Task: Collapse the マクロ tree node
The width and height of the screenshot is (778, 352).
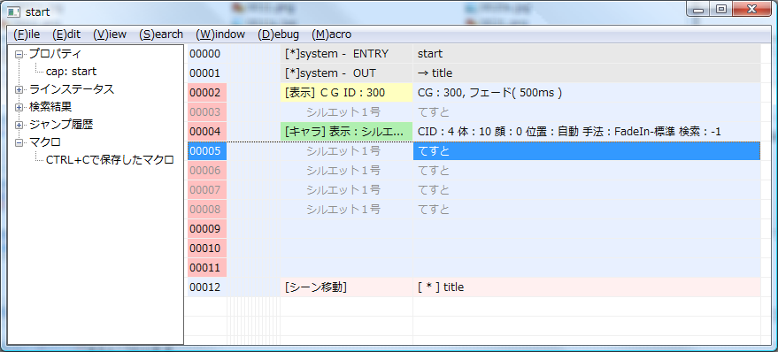Action: click(x=19, y=142)
